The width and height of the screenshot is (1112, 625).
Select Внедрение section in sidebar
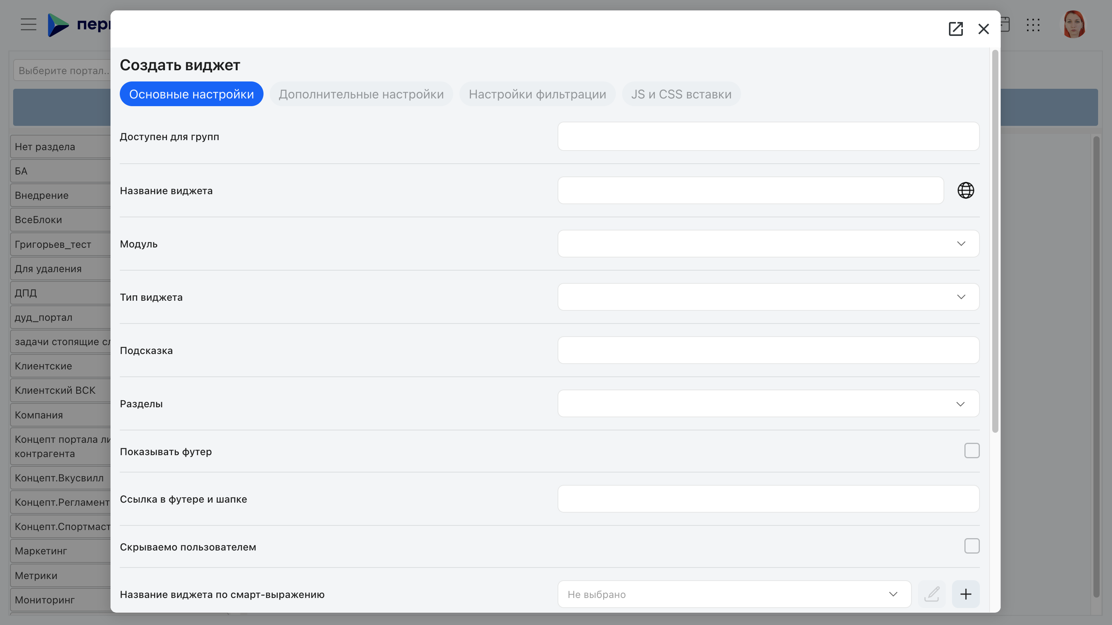60,195
